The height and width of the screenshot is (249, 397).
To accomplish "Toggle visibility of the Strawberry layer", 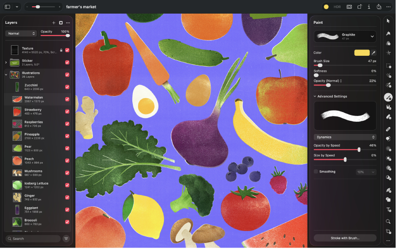I will [67, 112].
